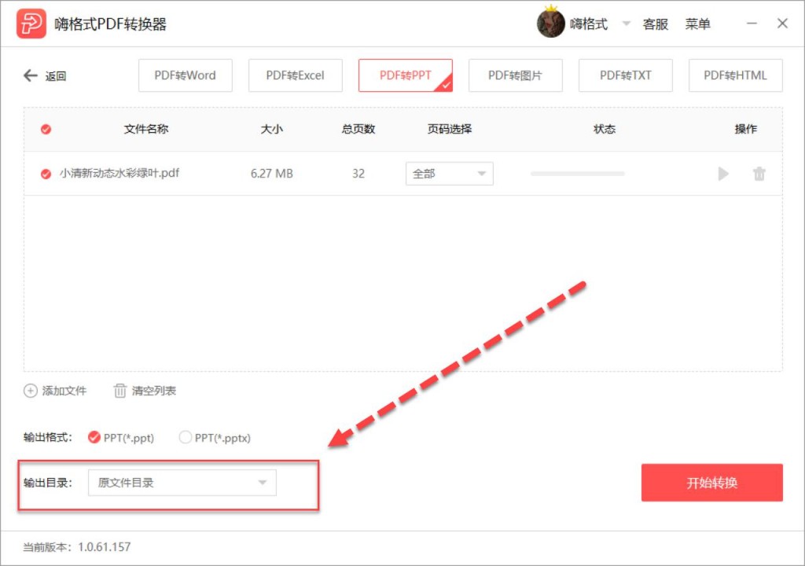The width and height of the screenshot is (805, 566).
Task: Click the 页码选择 column header
Action: click(x=449, y=129)
